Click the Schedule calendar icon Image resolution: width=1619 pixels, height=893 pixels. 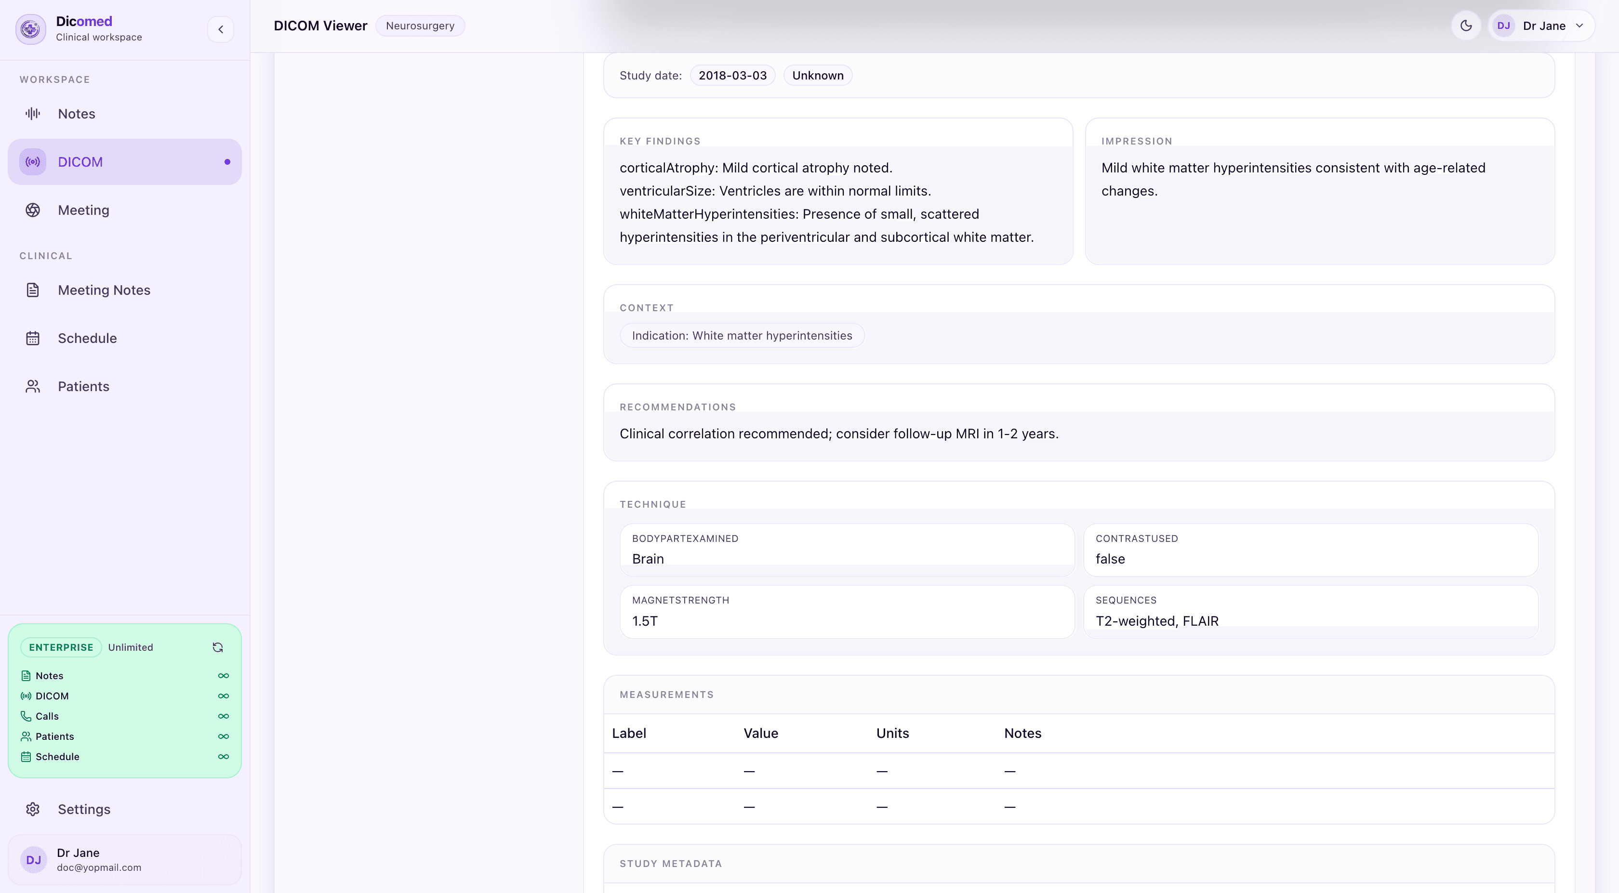(x=33, y=338)
